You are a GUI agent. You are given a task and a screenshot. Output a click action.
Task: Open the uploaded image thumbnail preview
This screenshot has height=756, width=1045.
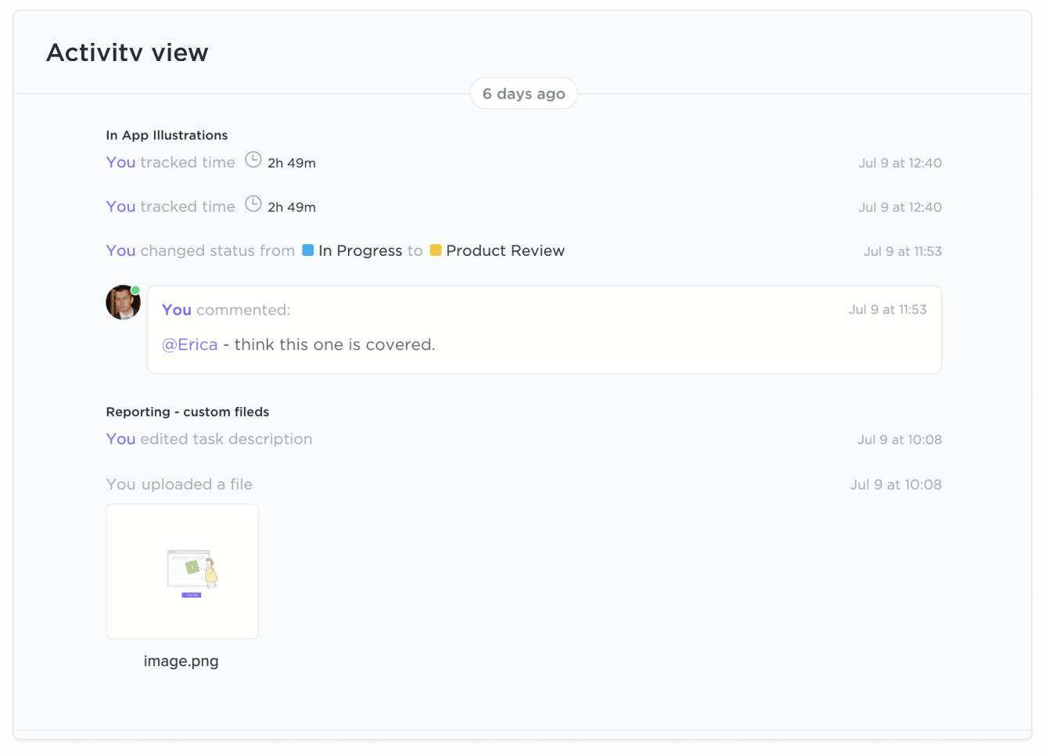[x=182, y=571]
